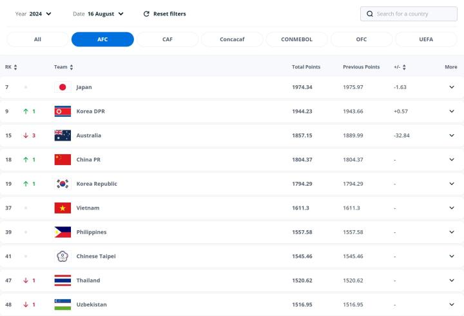Click the Search for a country field
The height and width of the screenshot is (316, 464).
(412, 14)
